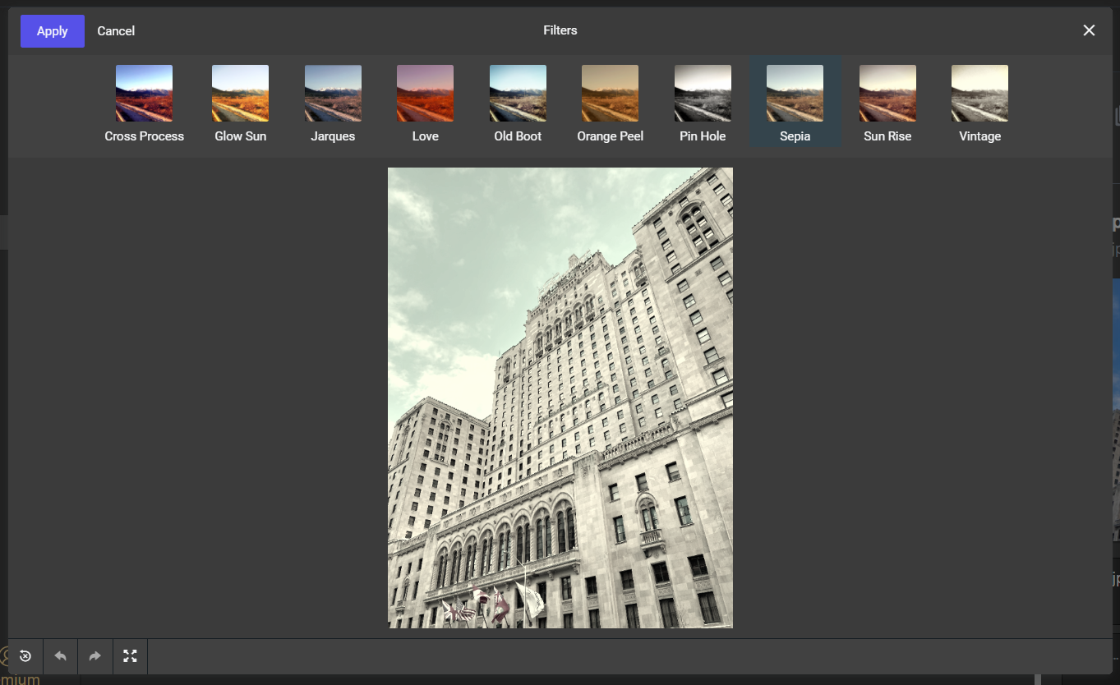Reset image using the restore icon
The height and width of the screenshot is (685, 1120).
tap(25, 656)
